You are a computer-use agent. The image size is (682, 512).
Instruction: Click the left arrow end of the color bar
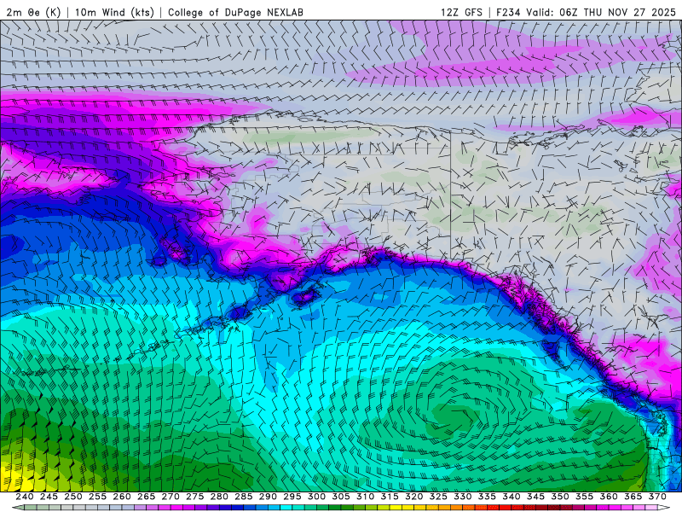coord(17,508)
